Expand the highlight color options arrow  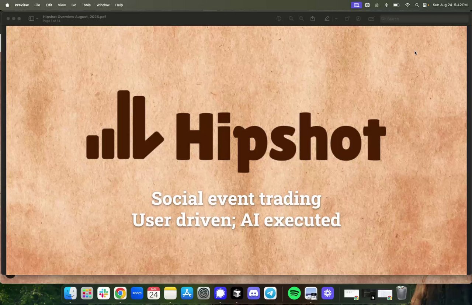point(336,18)
